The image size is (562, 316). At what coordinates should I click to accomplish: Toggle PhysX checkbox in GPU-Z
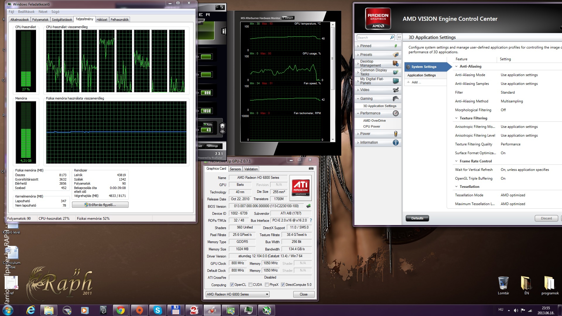pyautogui.click(x=267, y=285)
